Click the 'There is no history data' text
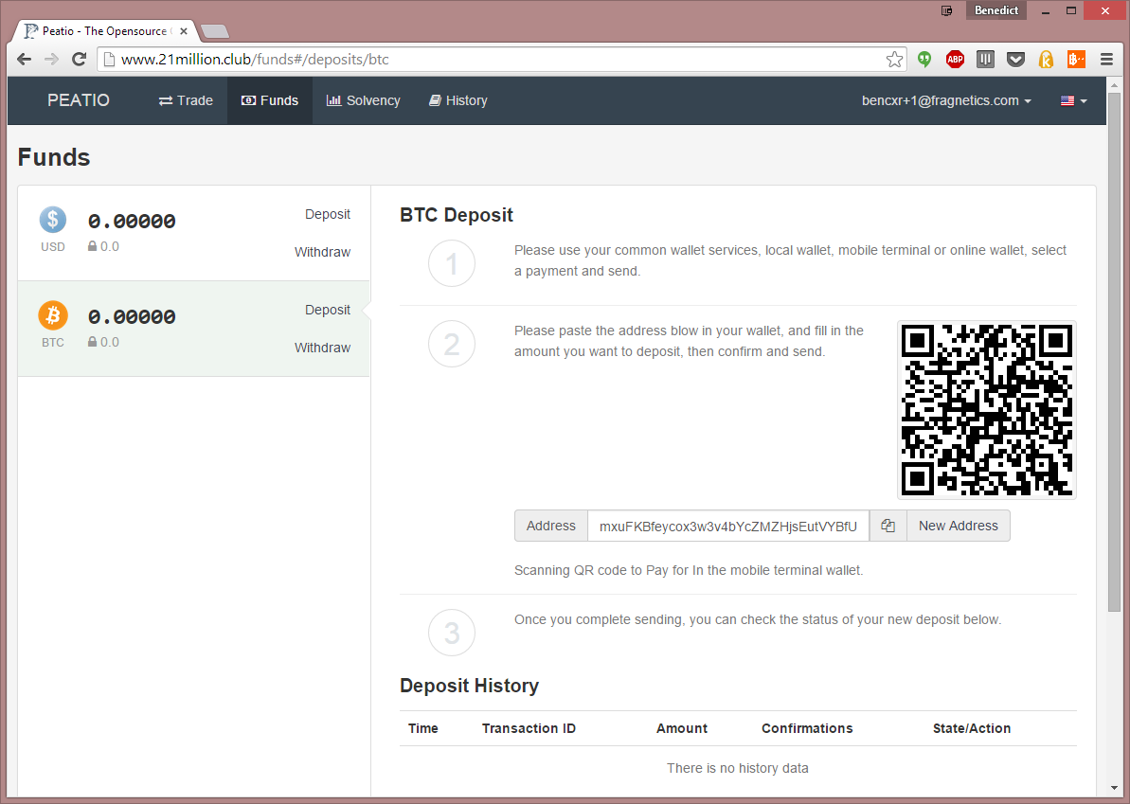This screenshot has height=804, width=1130. pyautogui.click(x=737, y=768)
